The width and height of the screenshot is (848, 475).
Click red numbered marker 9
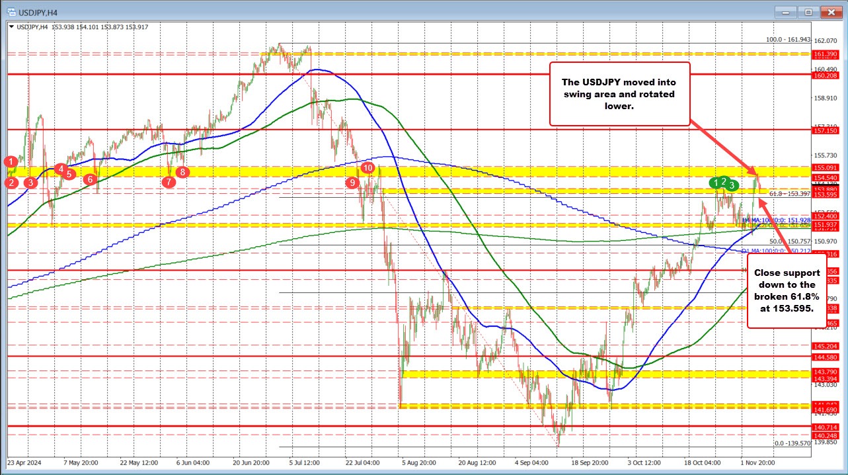[352, 182]
